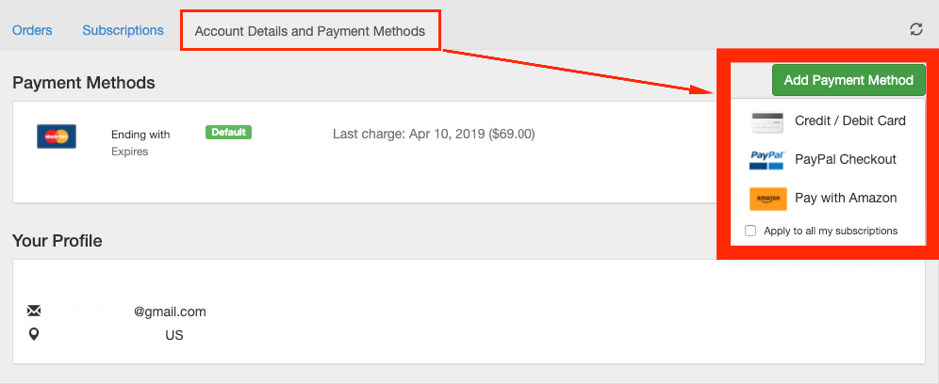939x384 pixels.
Task: Choose Pay with Amazon option
Action: 845,198
